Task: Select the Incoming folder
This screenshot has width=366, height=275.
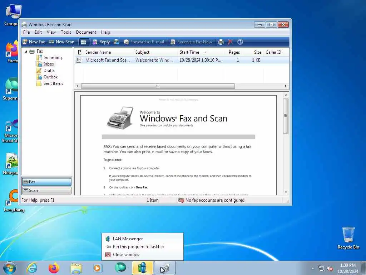Action: click(53, 58)
